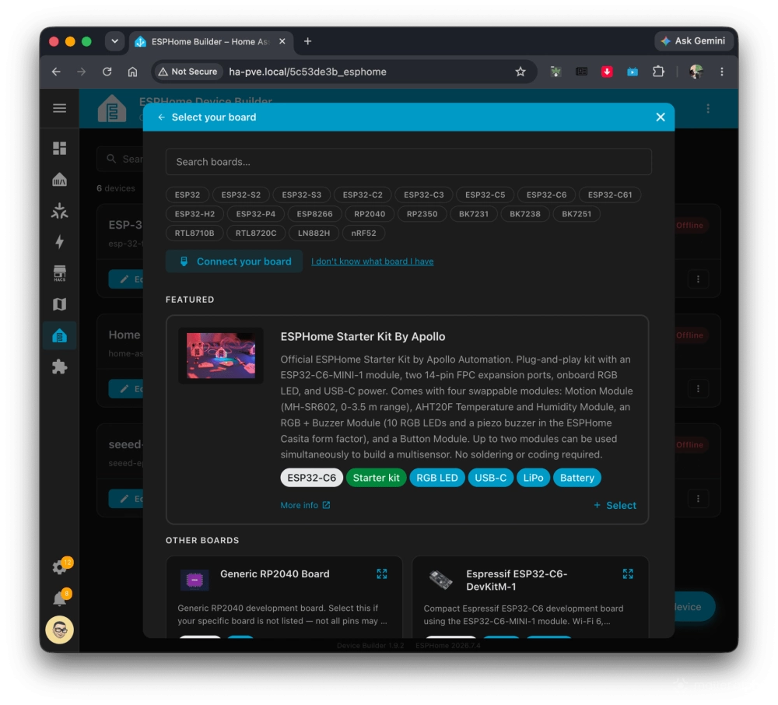Filter boards by ESP32-S2 chip
Screen dimensions: 778x705
tap(240, 195)
